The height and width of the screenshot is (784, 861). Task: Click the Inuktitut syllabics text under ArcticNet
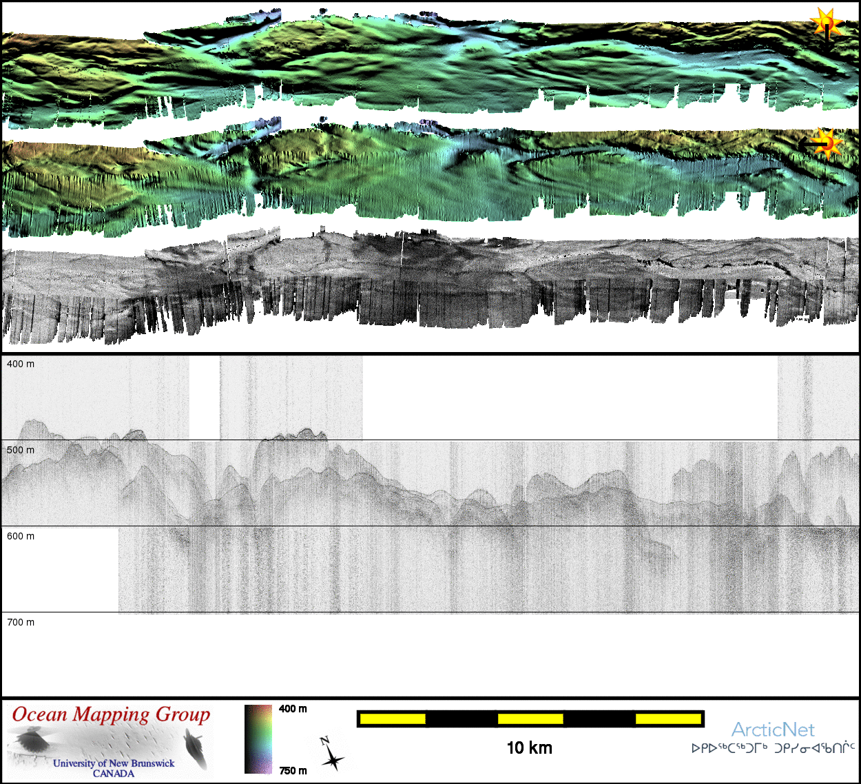tap(773, 748)
